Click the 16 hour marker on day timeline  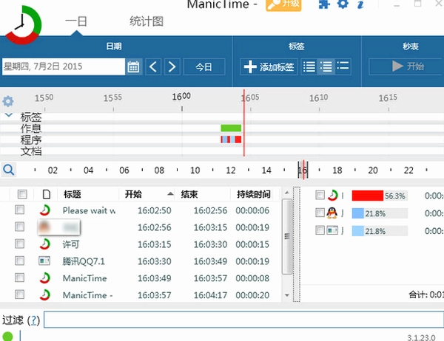click(x=303, y=170)
